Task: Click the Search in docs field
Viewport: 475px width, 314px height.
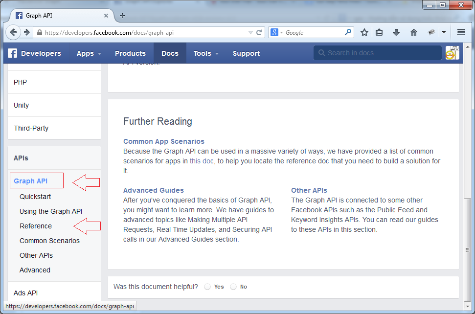Action: (378, 53)
